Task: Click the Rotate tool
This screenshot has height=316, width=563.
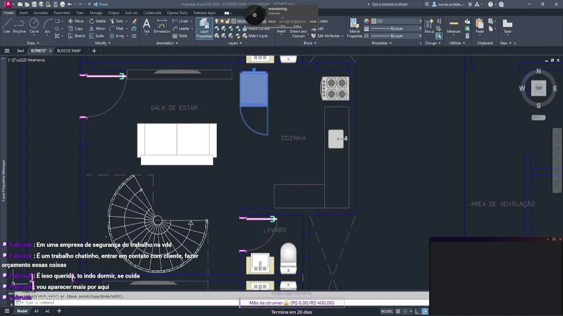Action: pyautogui.click(x=97, y=21)
